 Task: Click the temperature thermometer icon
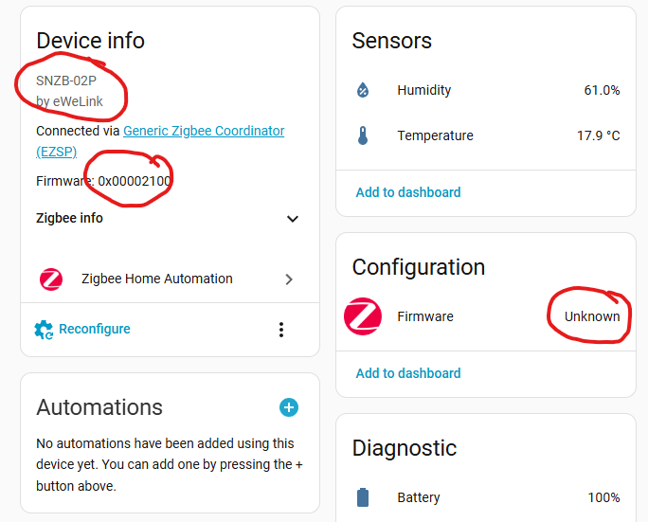point(362,136)
